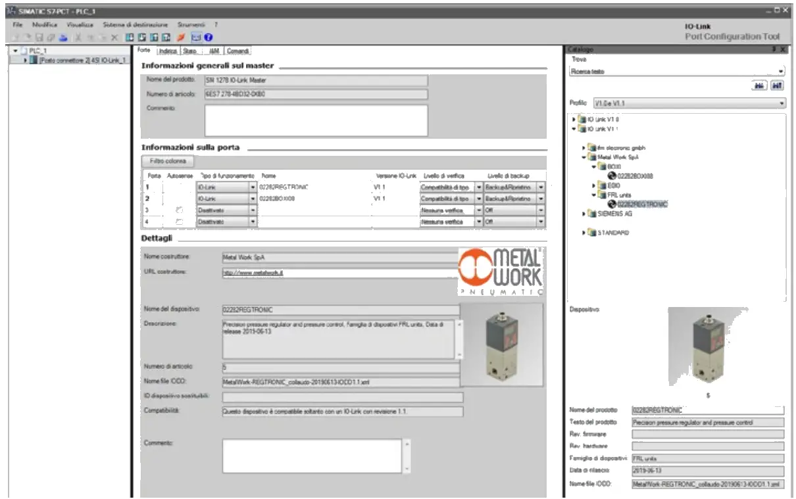Toggle Autosense checkbox for port 4
Image resolution: width=796 pixels, height=499 pixels.
pos(179,222)
